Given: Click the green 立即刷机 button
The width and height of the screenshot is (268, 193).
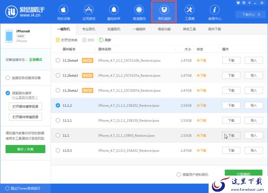Looking at the screenshot, I should click(x=243, y=172).
